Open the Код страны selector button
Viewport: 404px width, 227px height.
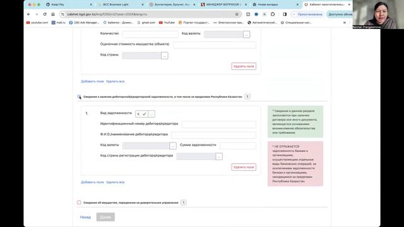[x=164, y=55]
